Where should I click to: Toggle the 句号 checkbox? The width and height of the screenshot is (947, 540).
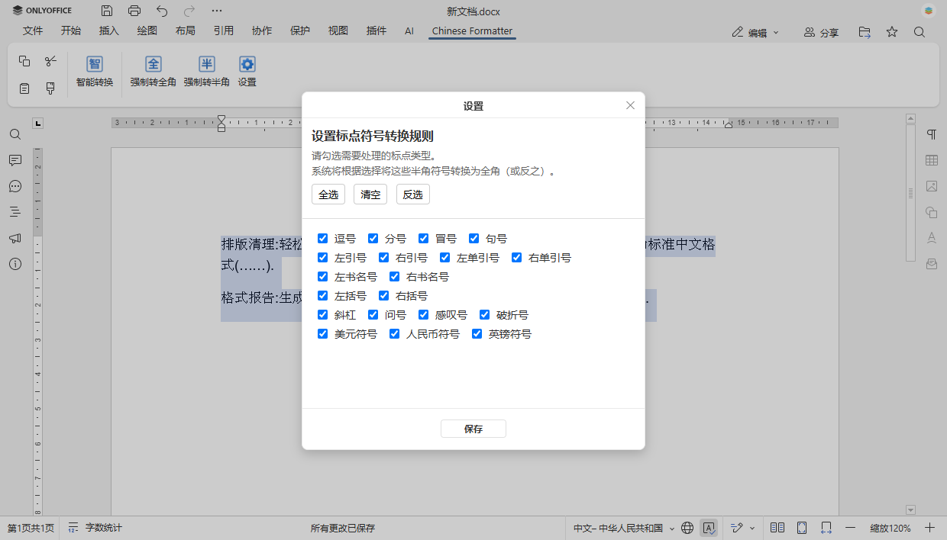tap(474, 239)
